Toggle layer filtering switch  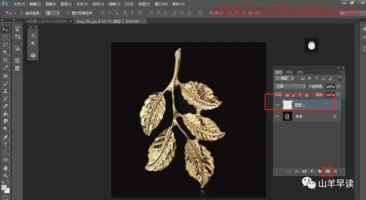(x=340, y=78)
